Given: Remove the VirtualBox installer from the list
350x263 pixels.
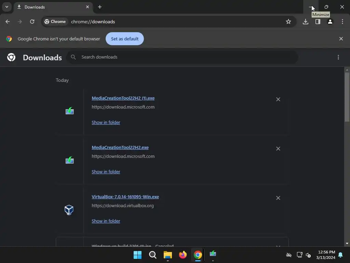Looking at the screenshot, I should point(278,198).
